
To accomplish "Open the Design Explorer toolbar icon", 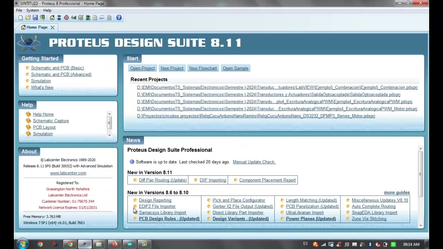I will (88, 18).
